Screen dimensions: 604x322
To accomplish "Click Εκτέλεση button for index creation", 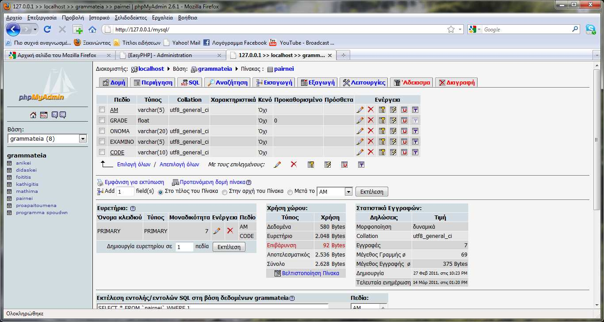I will click(x=229, y=247).
